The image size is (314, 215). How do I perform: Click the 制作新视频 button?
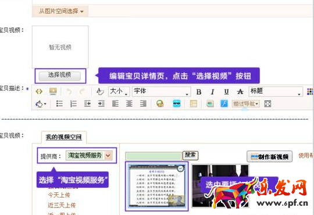click(269, 156)
